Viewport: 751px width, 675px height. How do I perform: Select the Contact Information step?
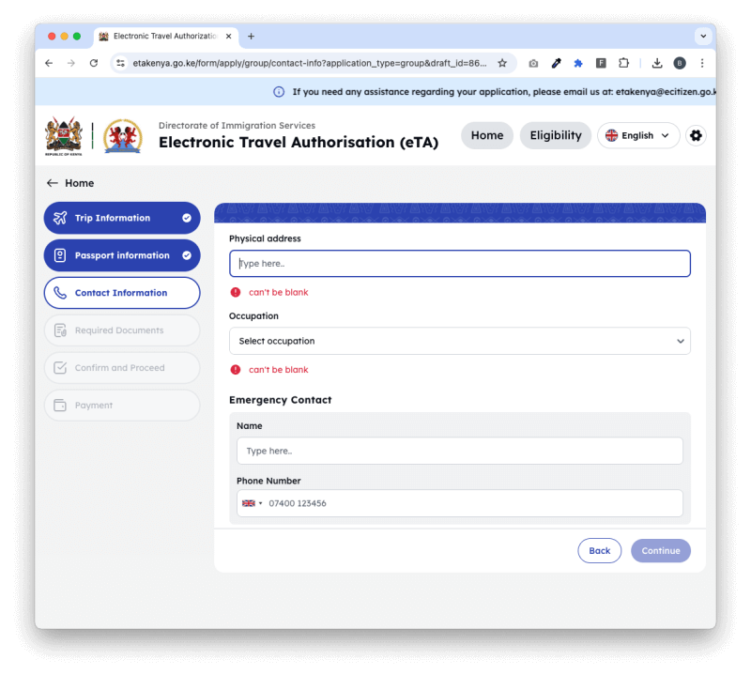(x=122, y=293)
